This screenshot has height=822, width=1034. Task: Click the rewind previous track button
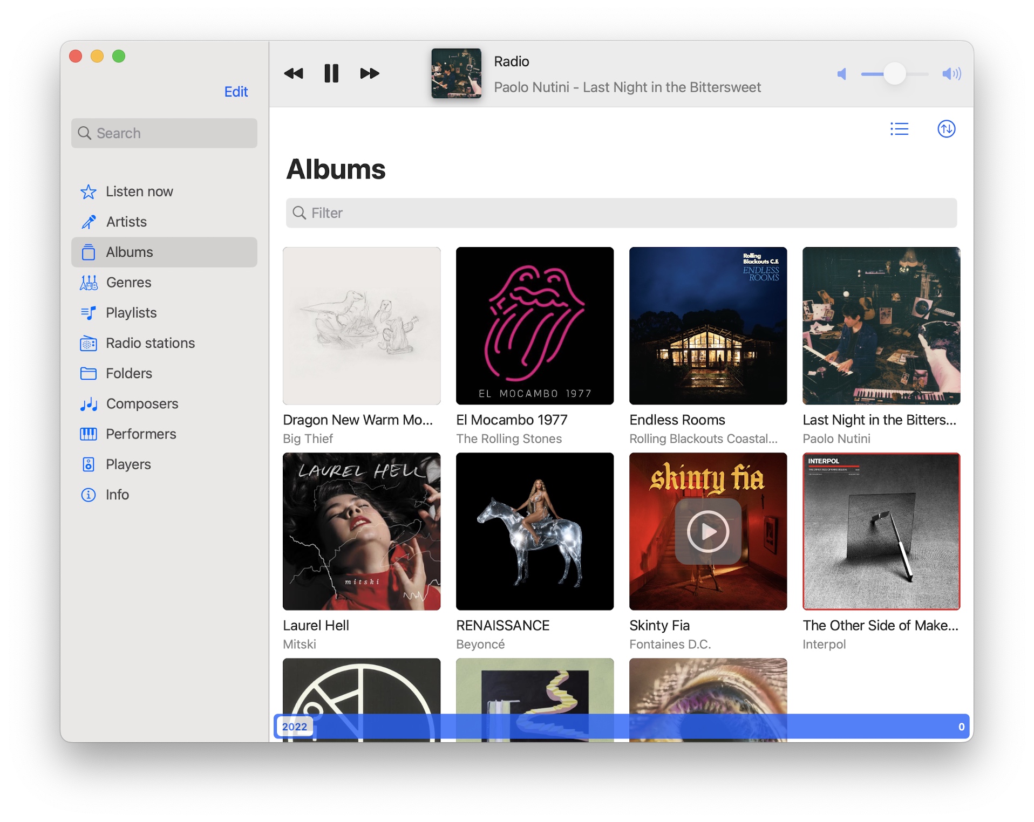point(294,73)
